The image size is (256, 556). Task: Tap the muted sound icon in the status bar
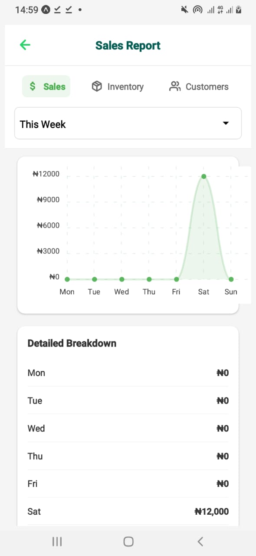pos(184,9)
